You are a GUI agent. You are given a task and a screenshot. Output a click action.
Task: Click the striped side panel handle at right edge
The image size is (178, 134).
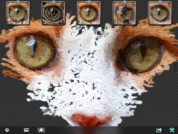tap(176, 67)
